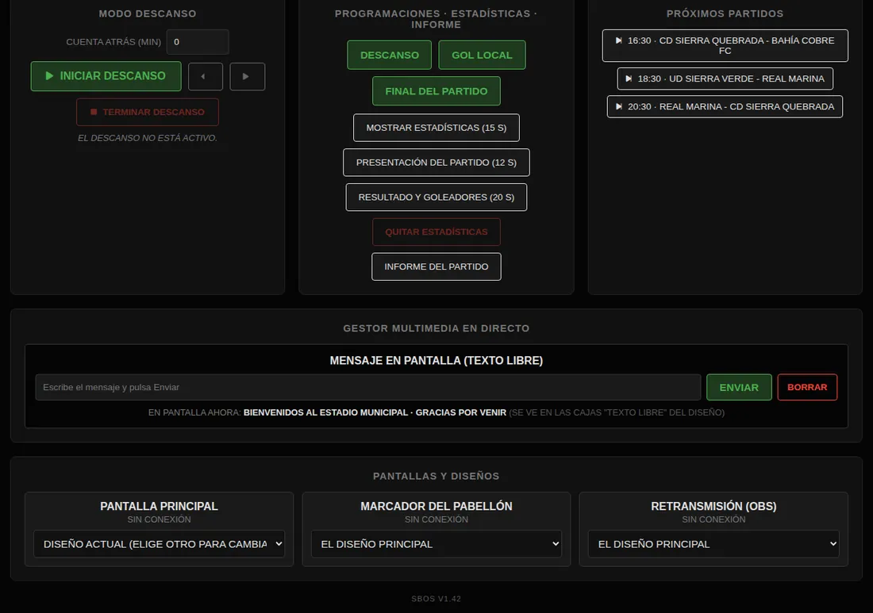Click the 'Pantallas y Diseños' heading

(x=436, y=476)
